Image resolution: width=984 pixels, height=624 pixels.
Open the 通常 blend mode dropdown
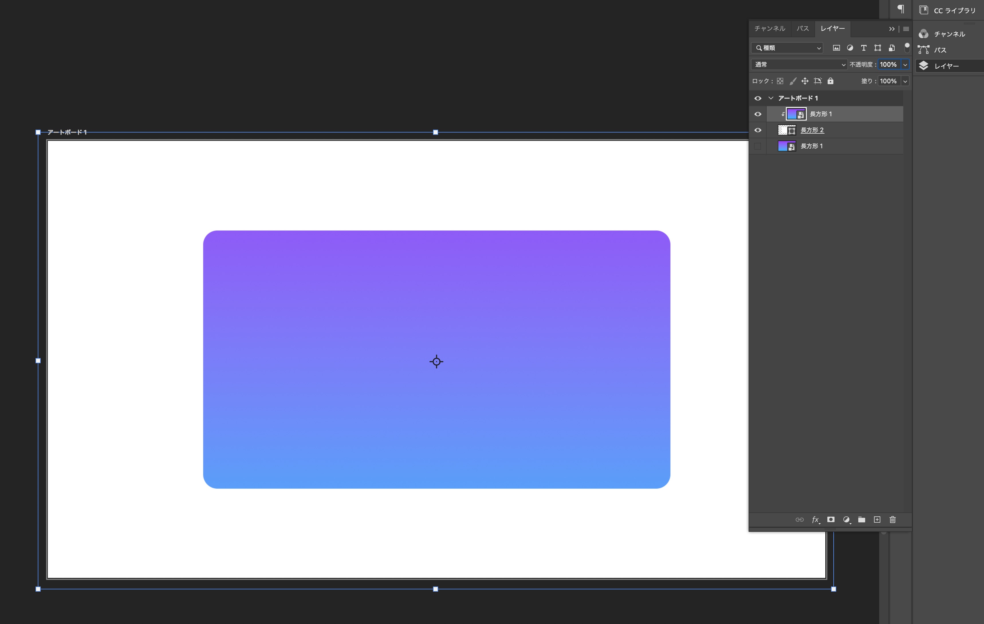pyautogui.click(x=799, y=64)
